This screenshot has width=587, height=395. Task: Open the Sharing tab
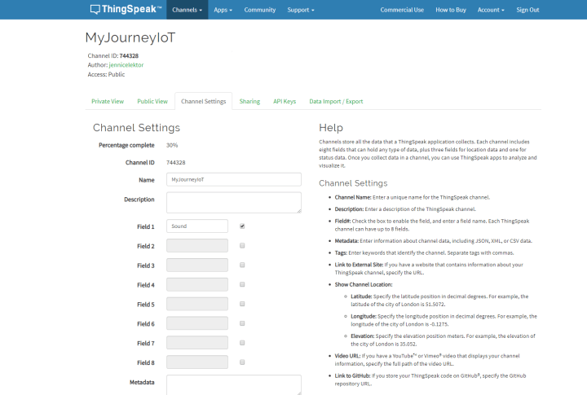tap(249, 101)
